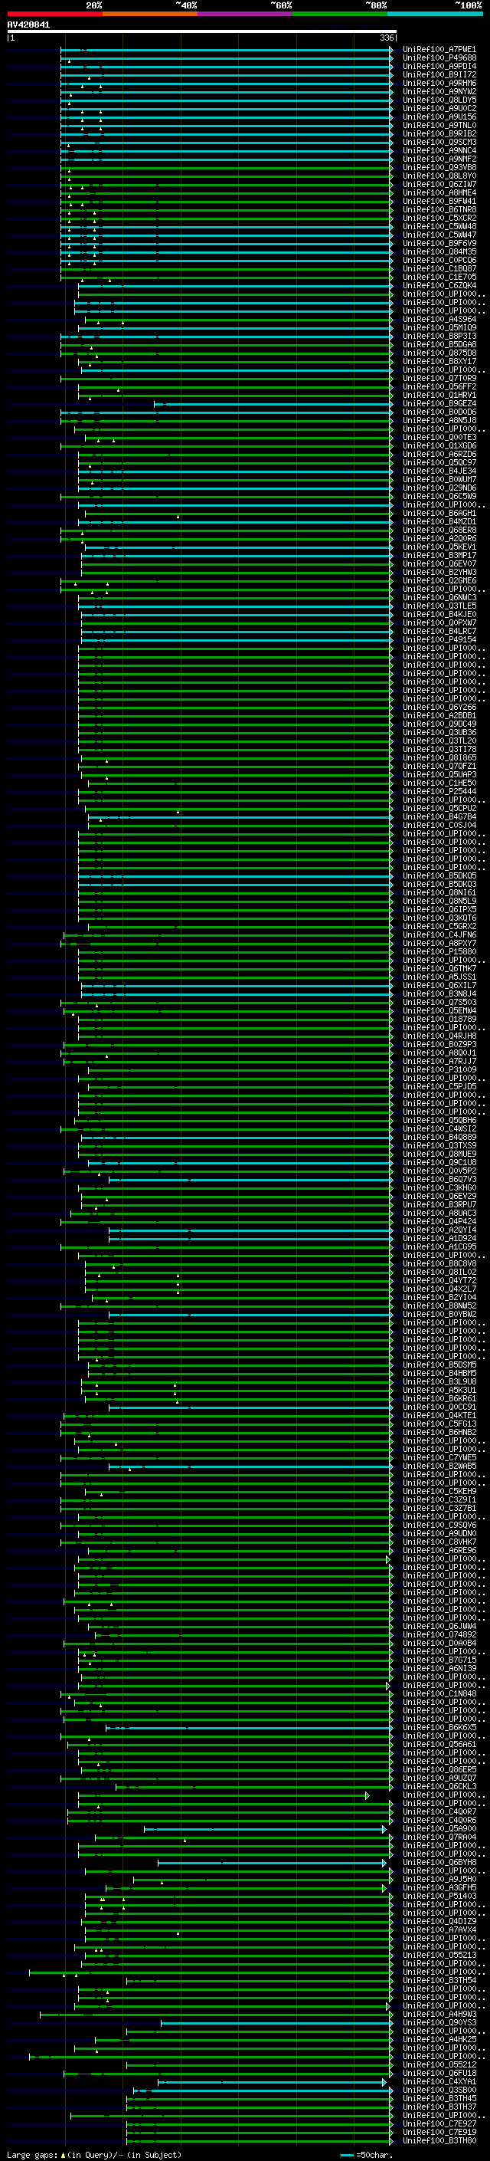Image resolution: width=490 pixels, height=2161 pixels.
Task: Click label UniRef100_Q8LDY5
Action: (439, 100)
